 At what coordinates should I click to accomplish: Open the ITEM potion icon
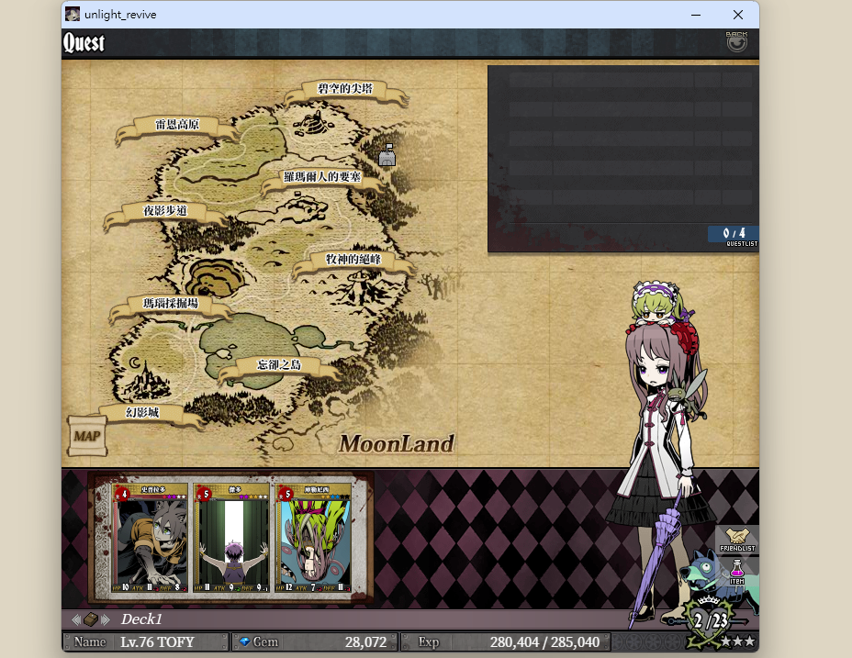pyautogui.click(x=737, y=572)
